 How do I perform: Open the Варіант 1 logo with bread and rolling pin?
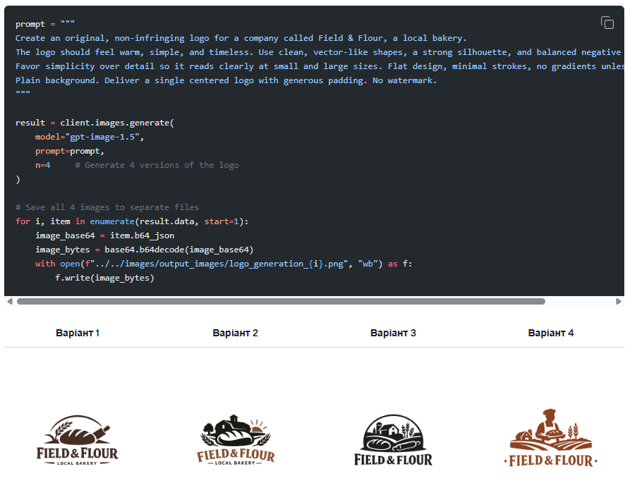tap(78, 441)
